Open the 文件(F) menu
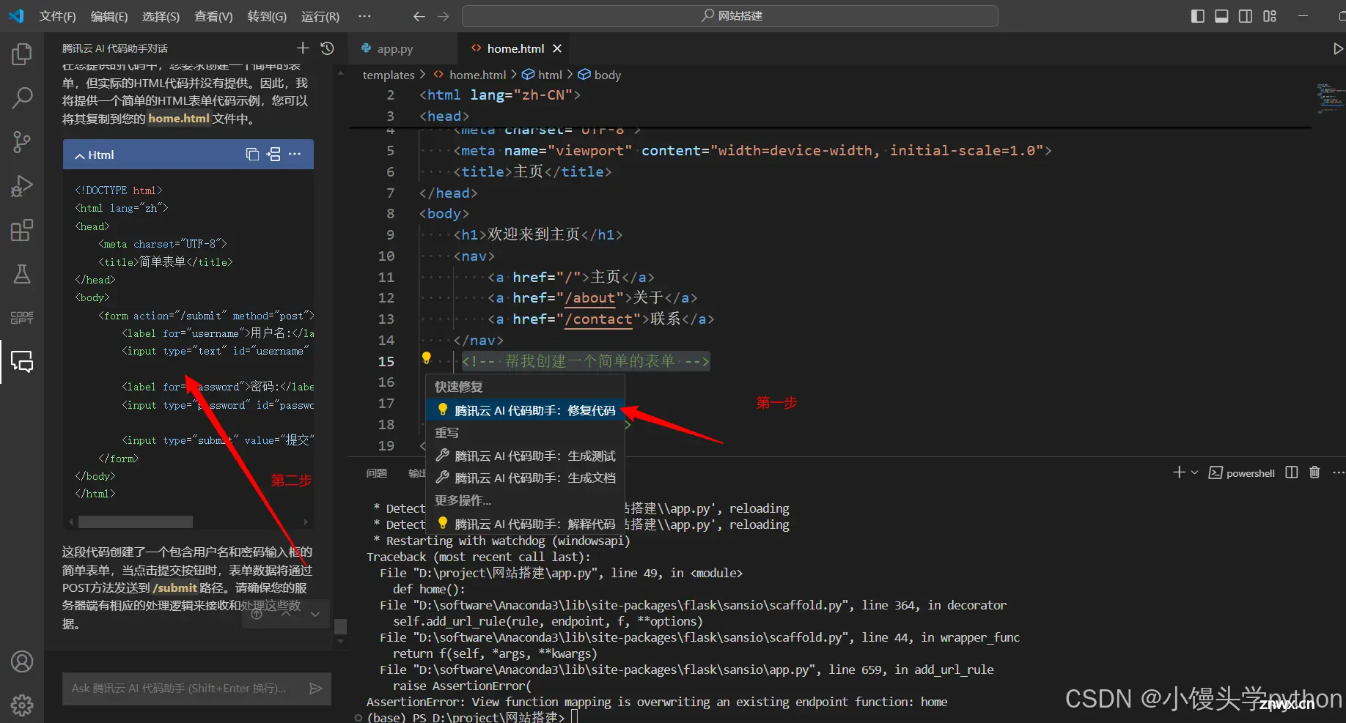 pyautogui.click(x=57, y=16)
